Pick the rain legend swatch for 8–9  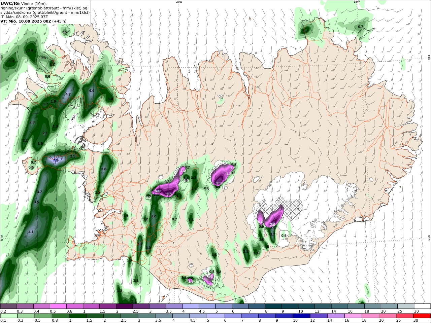pyautogui.click(x=267, y=316)
